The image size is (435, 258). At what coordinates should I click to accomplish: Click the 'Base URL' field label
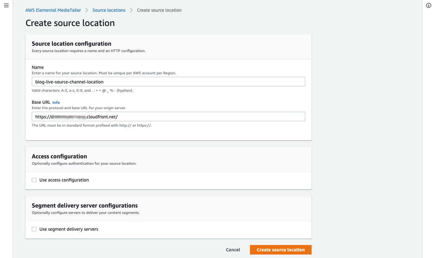tap(41, 102)
